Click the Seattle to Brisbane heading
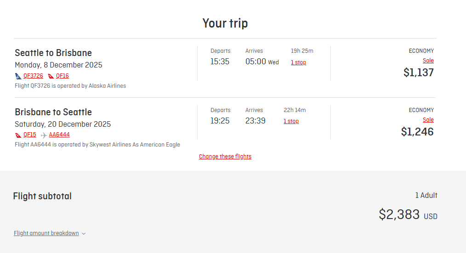Viewport: 466px width, 253px height. pyautogui.click(x=53, y=53)
